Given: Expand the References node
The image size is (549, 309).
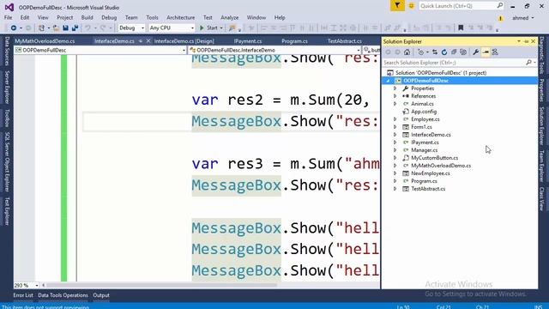Looking at the screenshot, I should coord(395,96).
